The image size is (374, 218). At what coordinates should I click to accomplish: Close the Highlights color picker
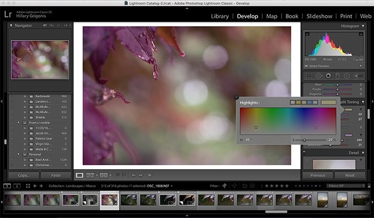tap(236, 97)
